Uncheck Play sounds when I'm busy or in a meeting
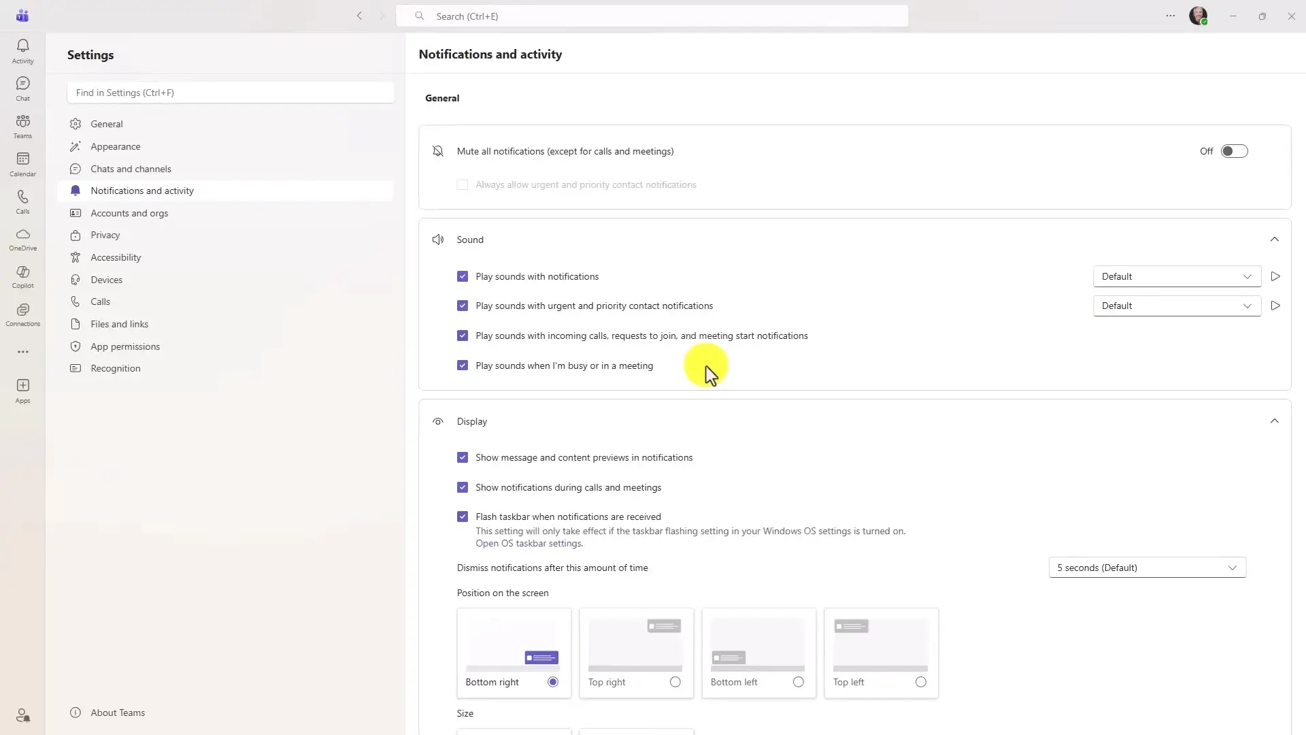This screenshot has height=735, width=1306. point(463,365)
